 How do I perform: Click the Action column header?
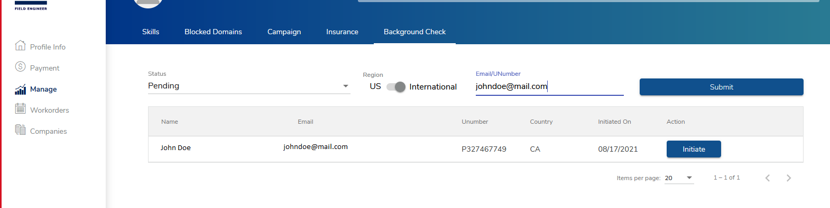click(x=676, y=122)
